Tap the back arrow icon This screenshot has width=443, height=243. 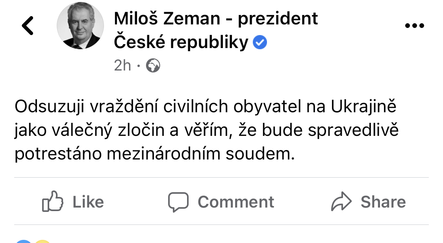tap(28, 26)
